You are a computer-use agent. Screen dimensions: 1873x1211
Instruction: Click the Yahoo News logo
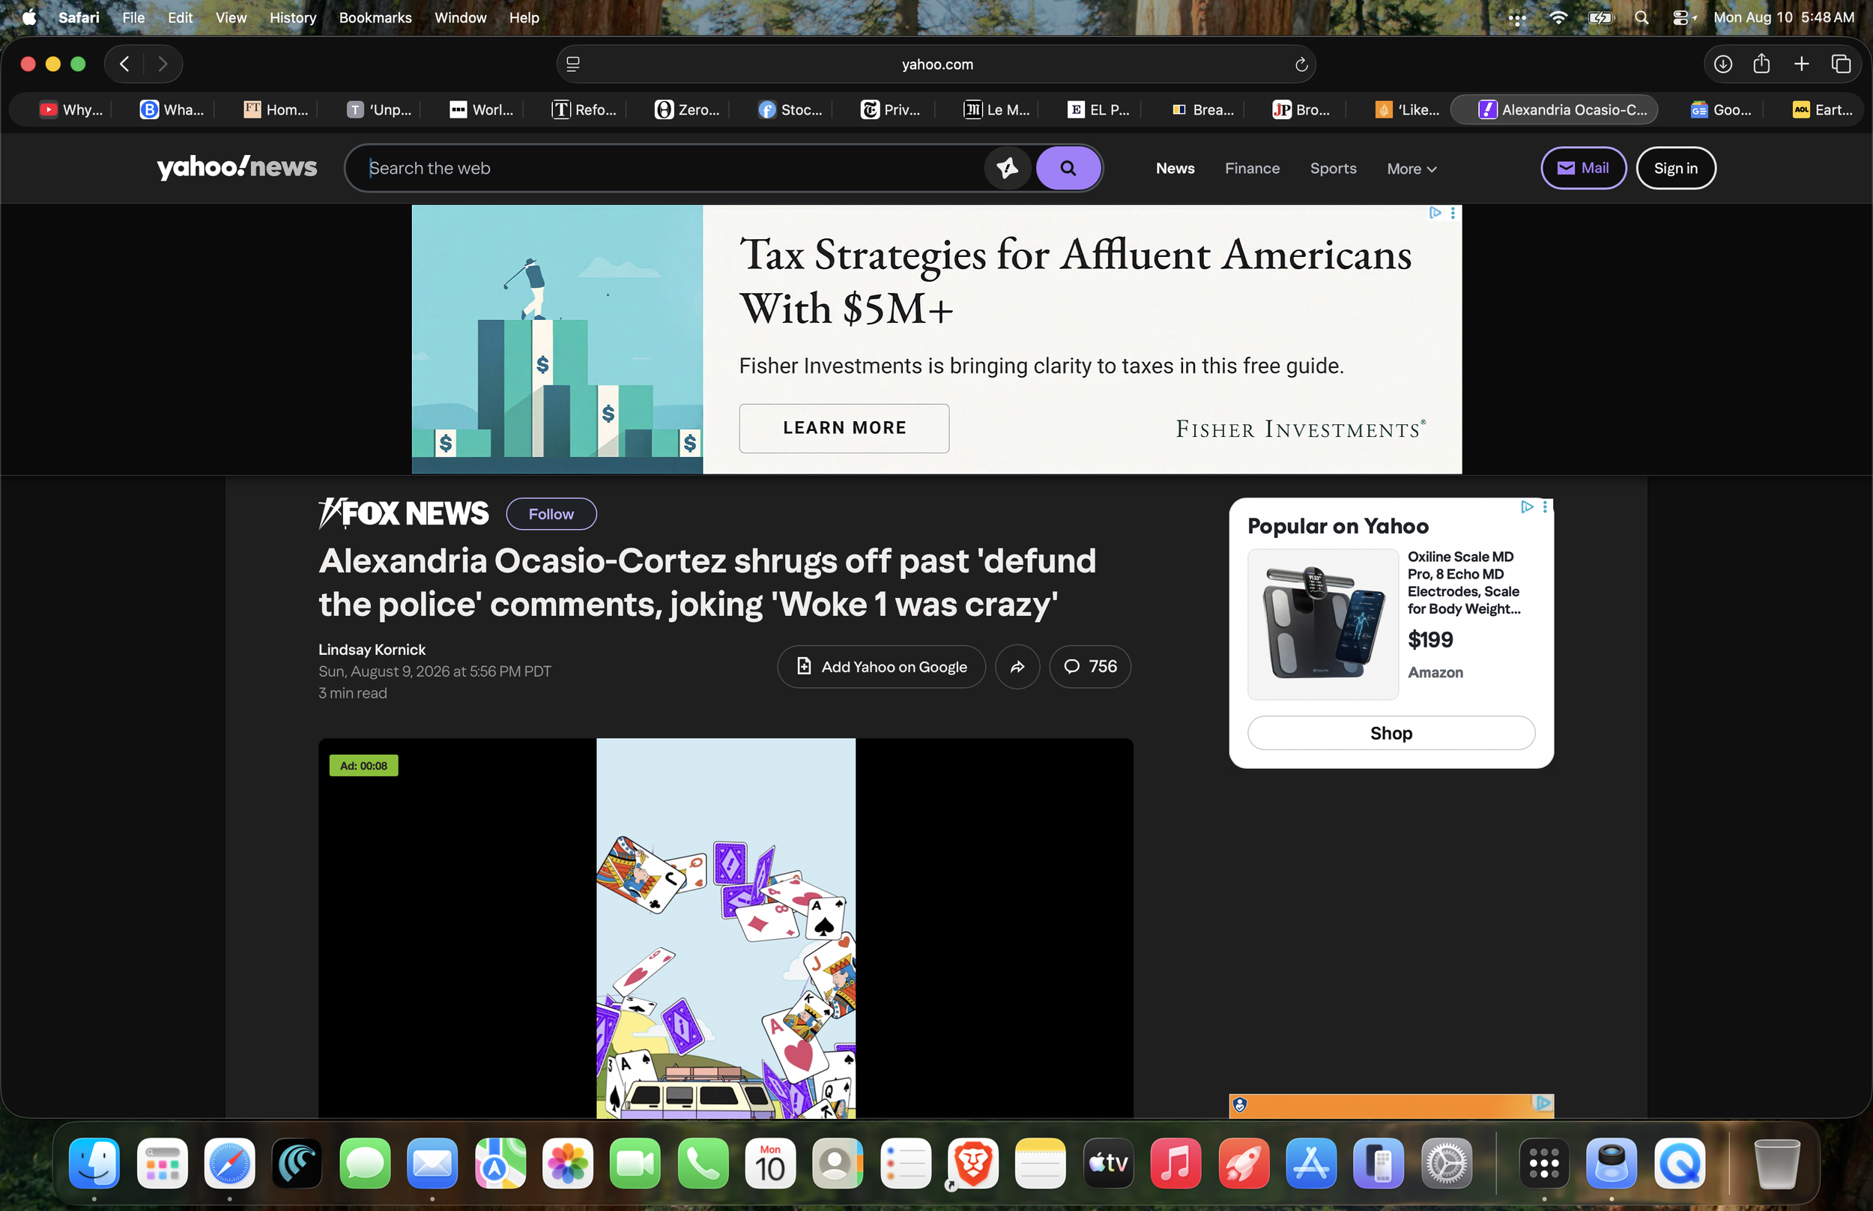point(237,166)
